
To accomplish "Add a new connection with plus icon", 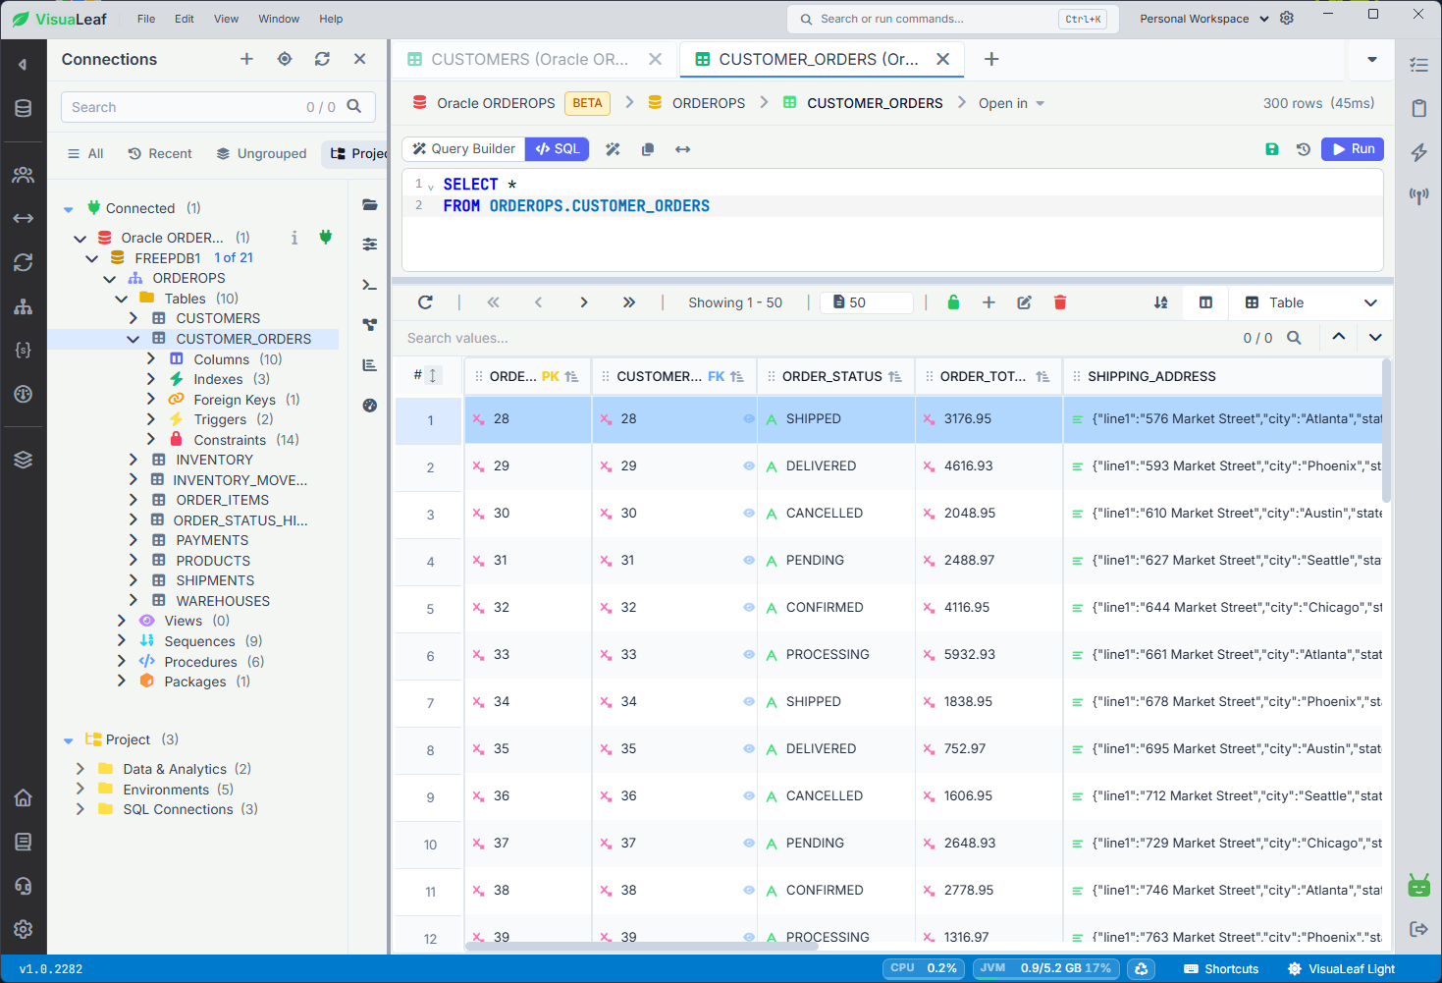I will [x=246, y=59].
